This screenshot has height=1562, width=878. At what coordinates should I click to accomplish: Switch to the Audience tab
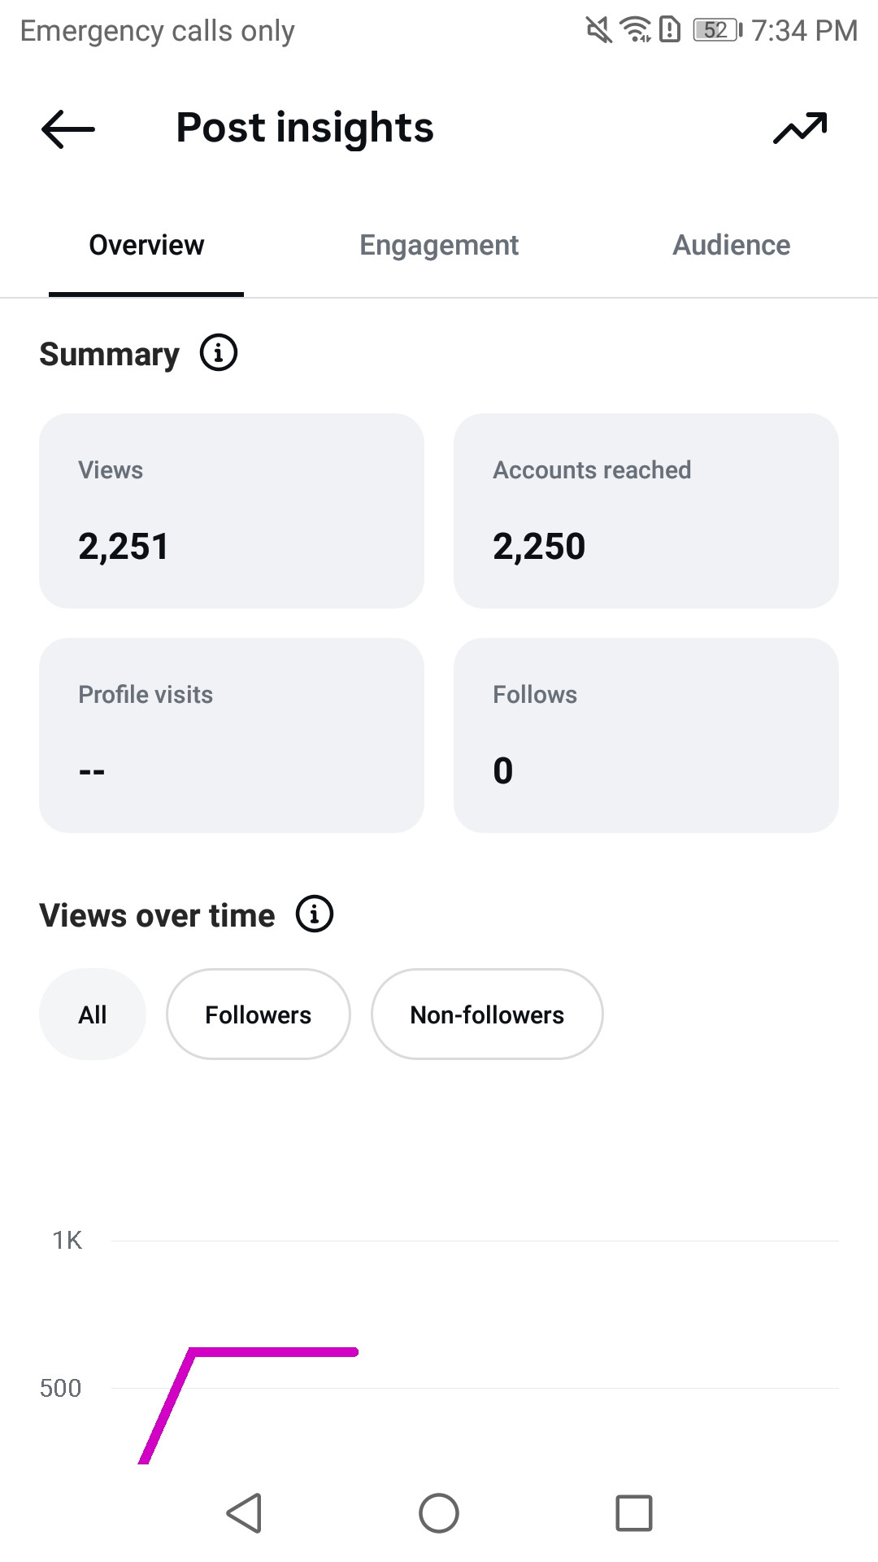point(732,245)
